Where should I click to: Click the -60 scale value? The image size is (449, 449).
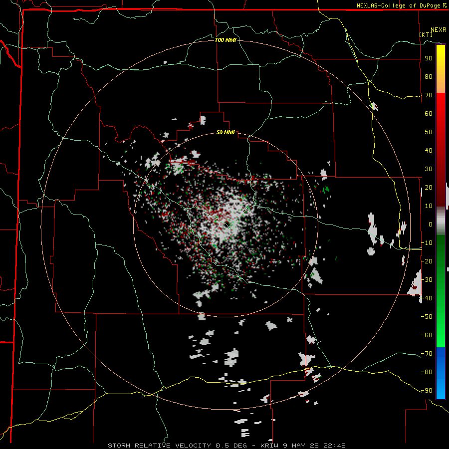click(427, 335)
